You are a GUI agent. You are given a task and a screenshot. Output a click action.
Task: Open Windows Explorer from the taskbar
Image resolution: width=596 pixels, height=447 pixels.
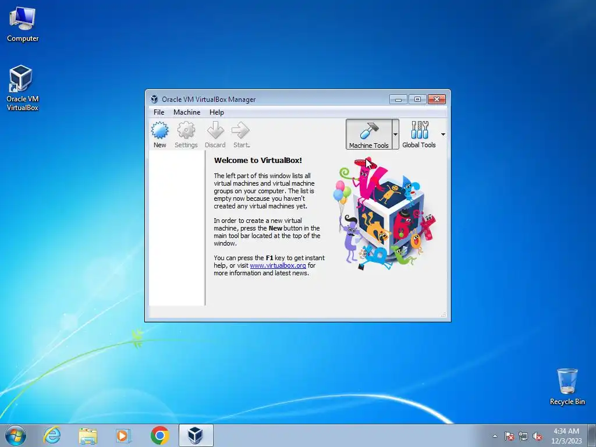pyautogui.click(x=88, y=435)
